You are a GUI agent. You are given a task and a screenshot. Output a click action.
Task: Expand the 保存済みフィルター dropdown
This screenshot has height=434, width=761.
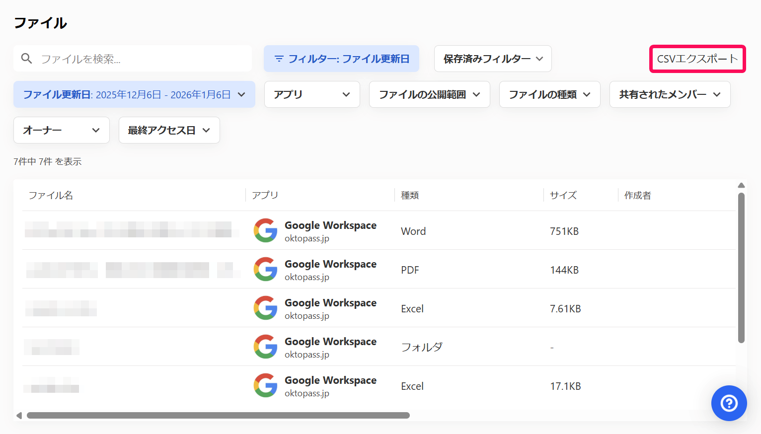pyautogui.click(x=493, y=59)
